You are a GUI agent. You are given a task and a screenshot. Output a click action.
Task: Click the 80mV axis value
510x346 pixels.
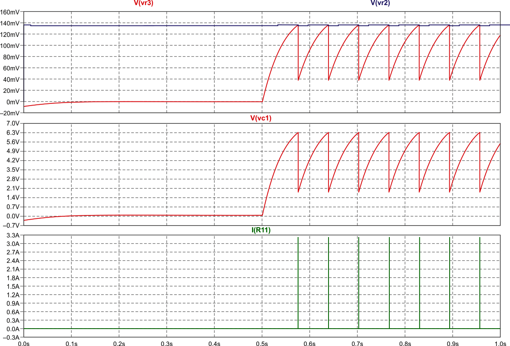[12, 57]
